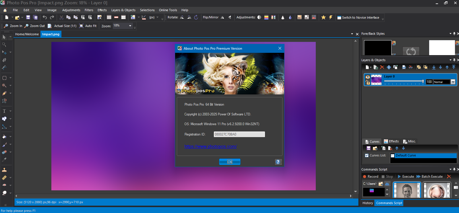Expand the Fore/Back Styles panel menu arrow
Screen dimensions: 459x213
coord(450,34)
